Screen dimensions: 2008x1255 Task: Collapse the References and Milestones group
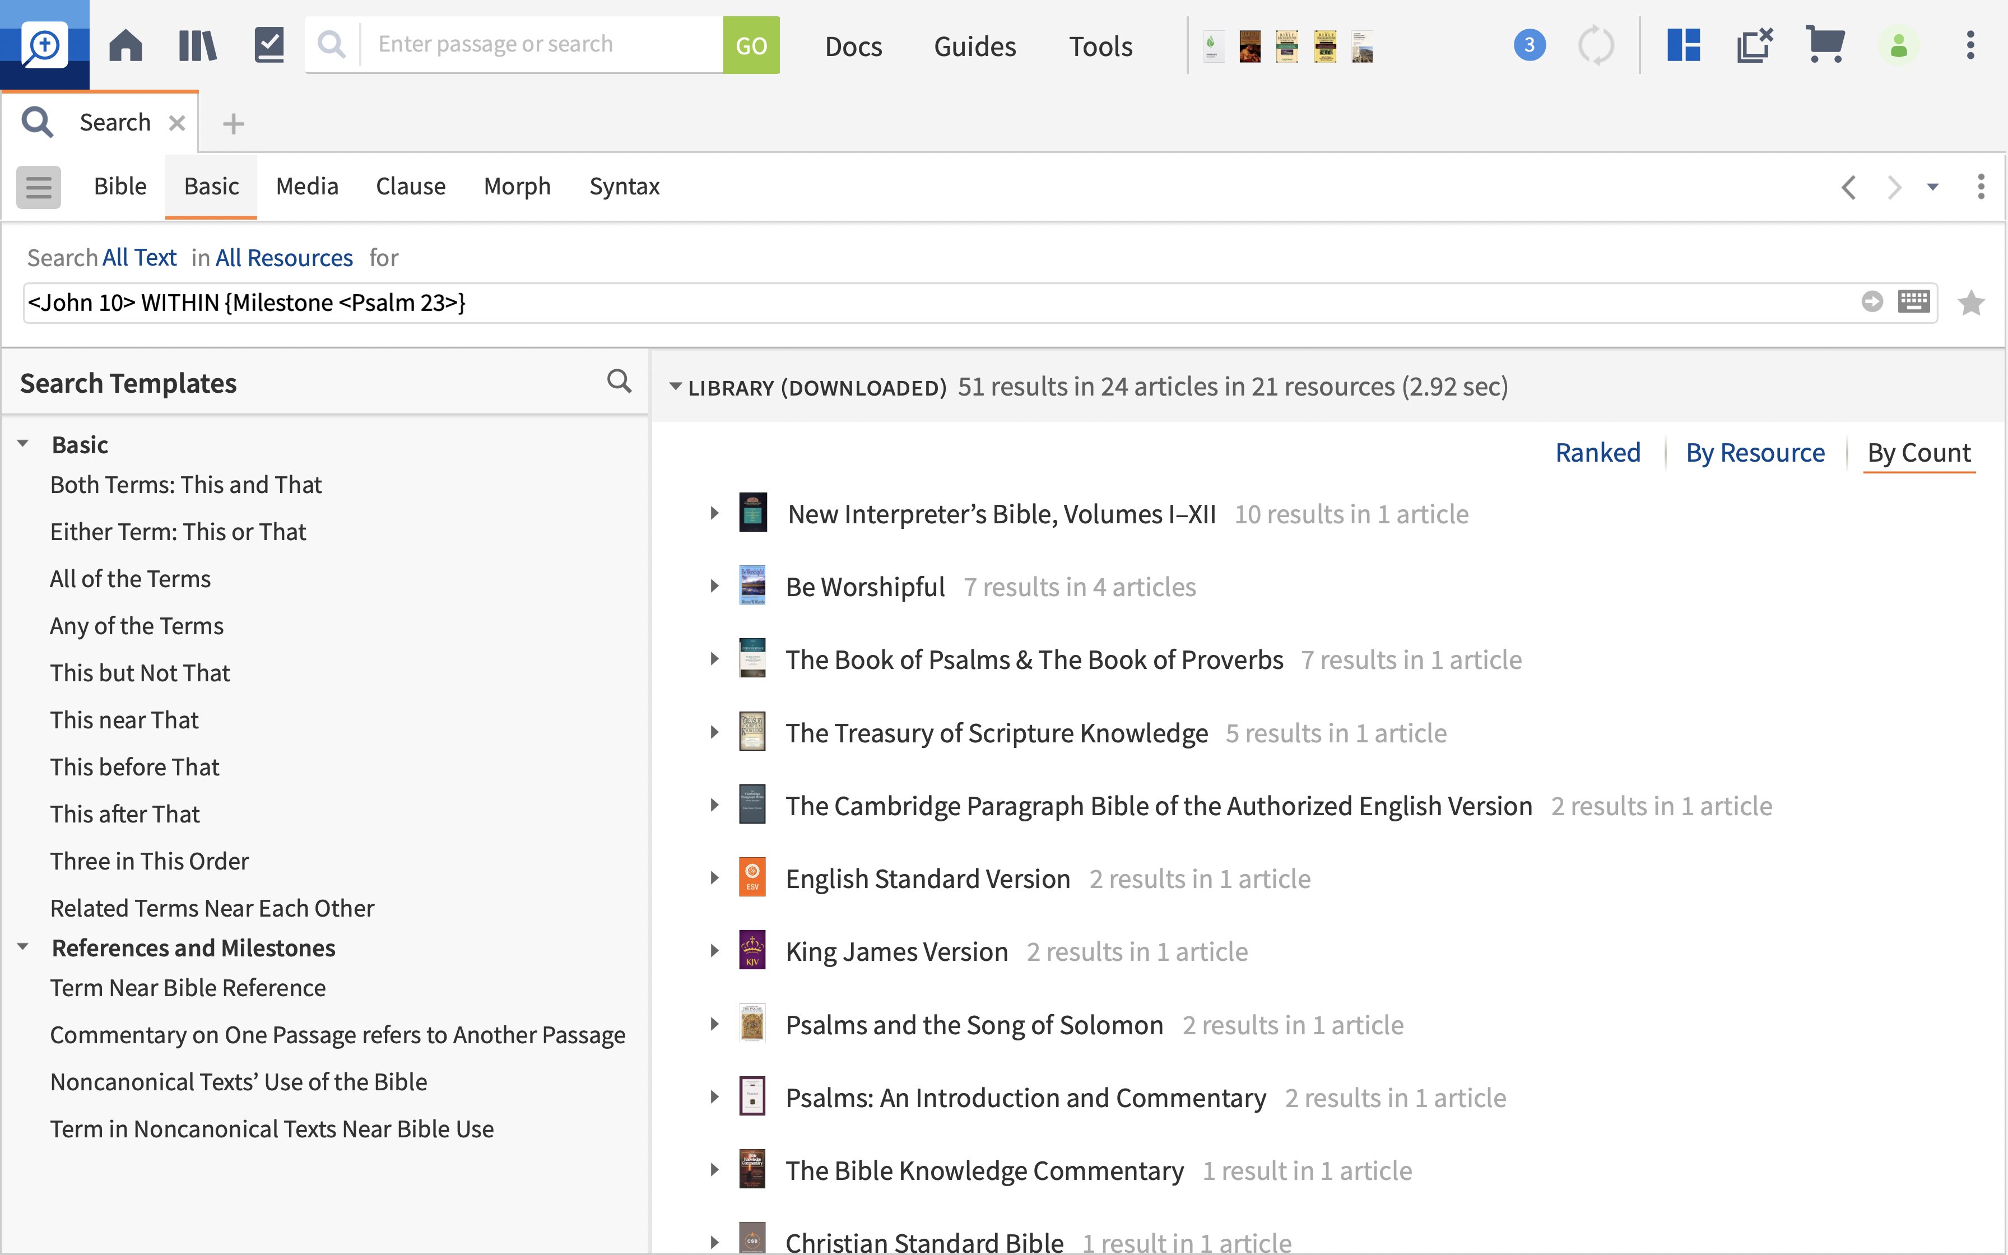tap(23, 947)
